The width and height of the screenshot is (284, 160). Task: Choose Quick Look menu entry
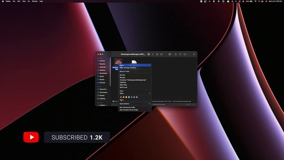click(x=134, y=87)
